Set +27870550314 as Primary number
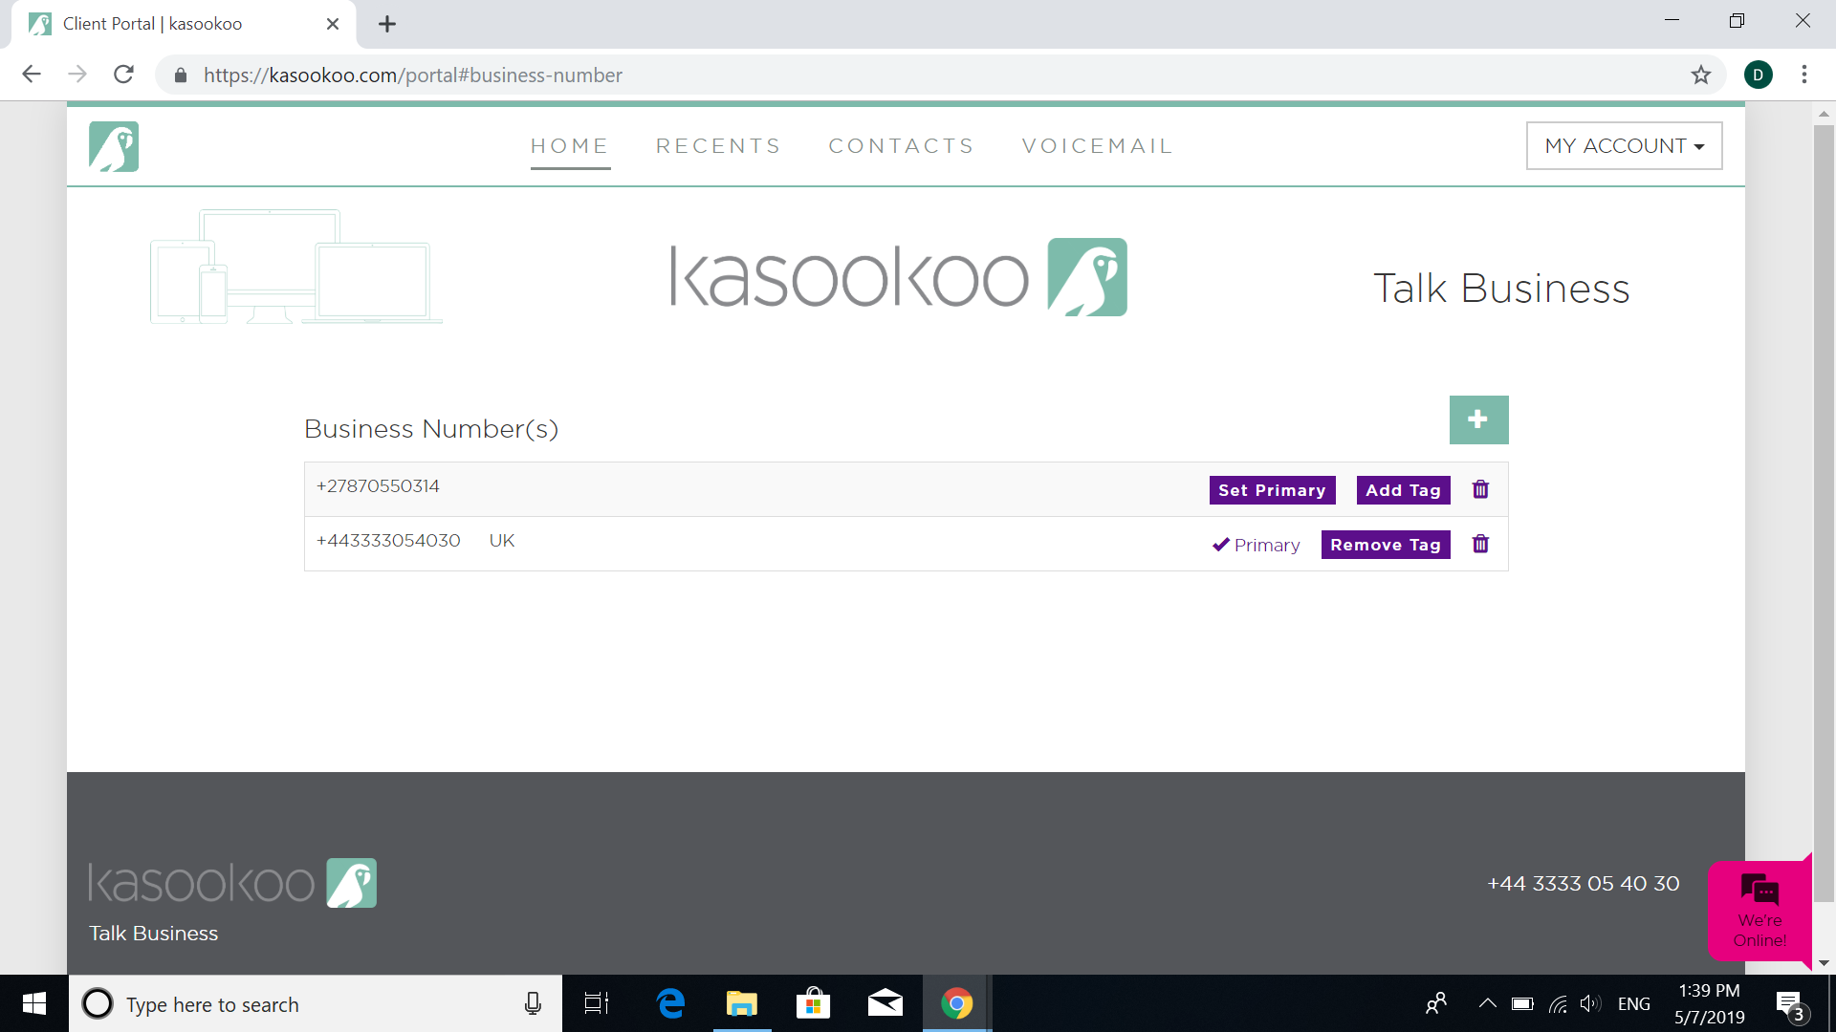This screenshot has width=1836, height=1032. tap(1272, 489)
